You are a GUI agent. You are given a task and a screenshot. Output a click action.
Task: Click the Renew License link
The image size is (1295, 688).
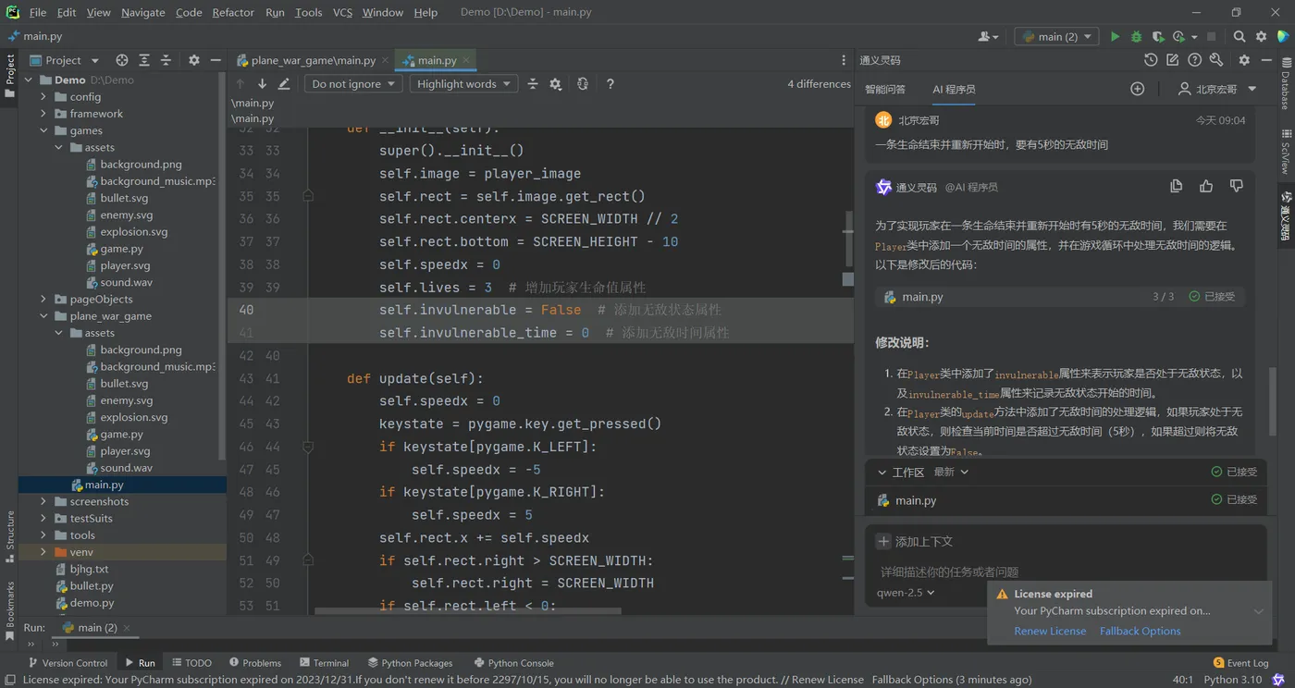point(1050,631)
